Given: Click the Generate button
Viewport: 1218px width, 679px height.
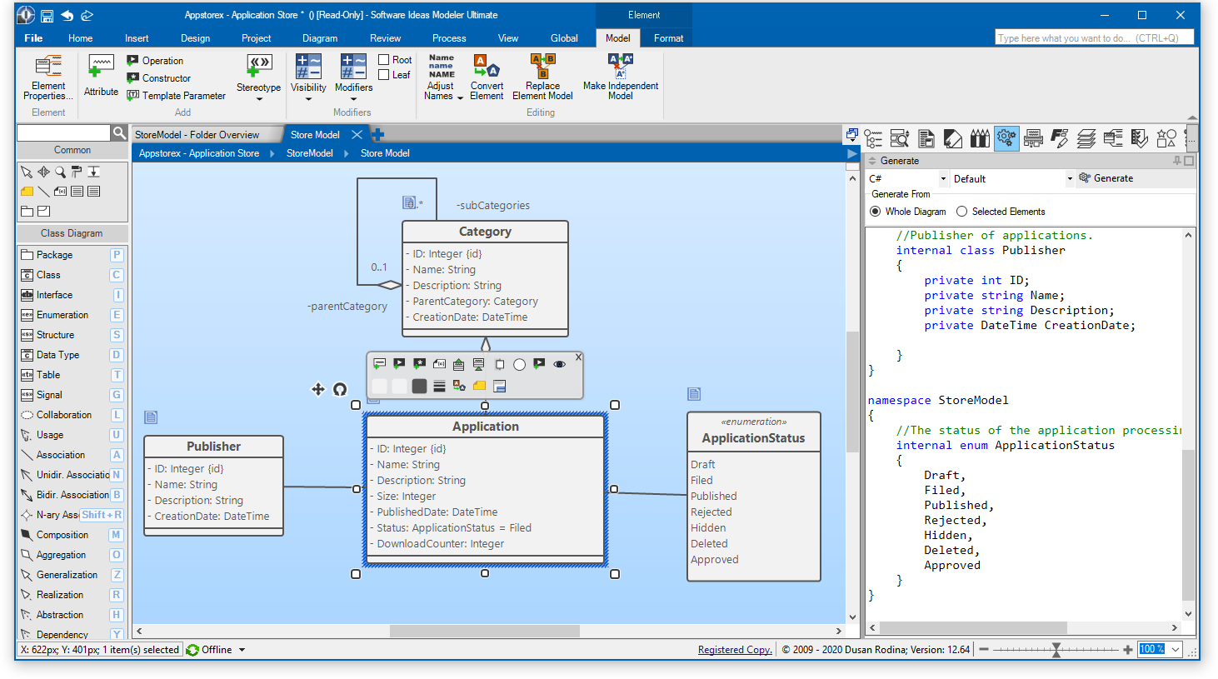Looking at the screenshot, I should click(x=1106, y=178).
